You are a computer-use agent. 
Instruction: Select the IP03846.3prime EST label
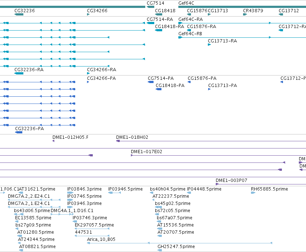(x=84, y=189)
